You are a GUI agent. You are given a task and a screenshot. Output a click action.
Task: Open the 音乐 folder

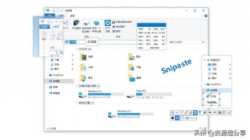[x=86, y=78]
